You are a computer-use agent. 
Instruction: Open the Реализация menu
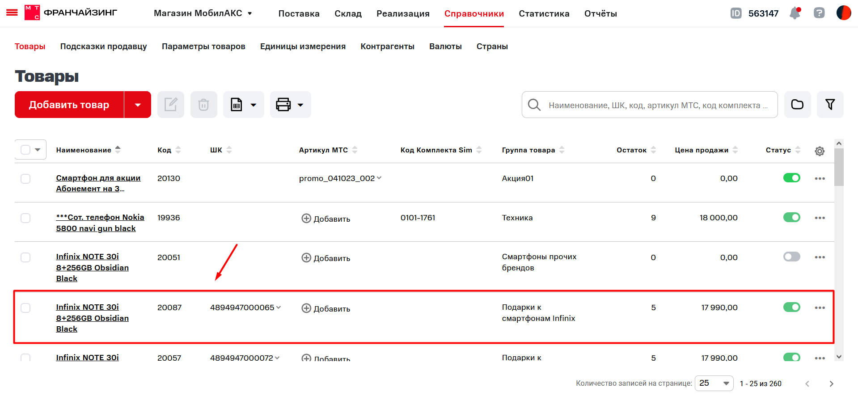tap(403, 13)
